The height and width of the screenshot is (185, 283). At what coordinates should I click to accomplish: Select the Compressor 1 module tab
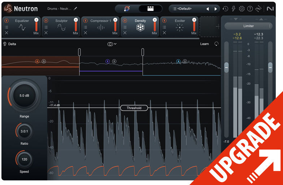pyautogui.click(x=100, y=27)
